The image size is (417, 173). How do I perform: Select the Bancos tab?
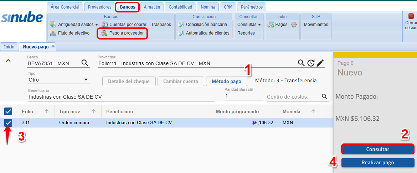point(127,7)
